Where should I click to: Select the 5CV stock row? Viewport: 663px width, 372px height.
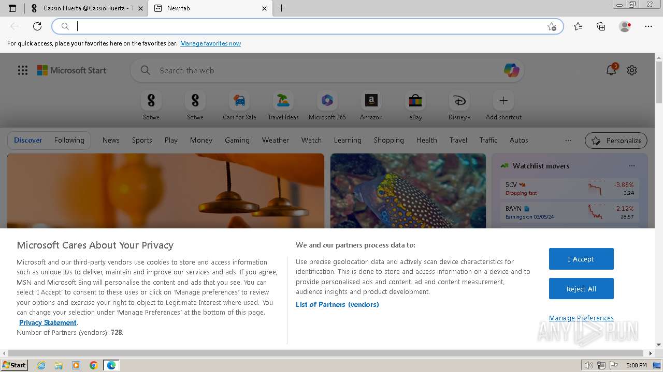coord(569,189)
